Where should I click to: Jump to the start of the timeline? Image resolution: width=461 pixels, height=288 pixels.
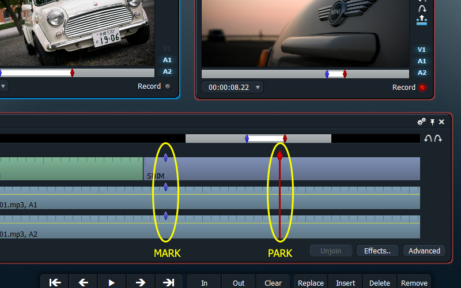(x=55, y=282)
